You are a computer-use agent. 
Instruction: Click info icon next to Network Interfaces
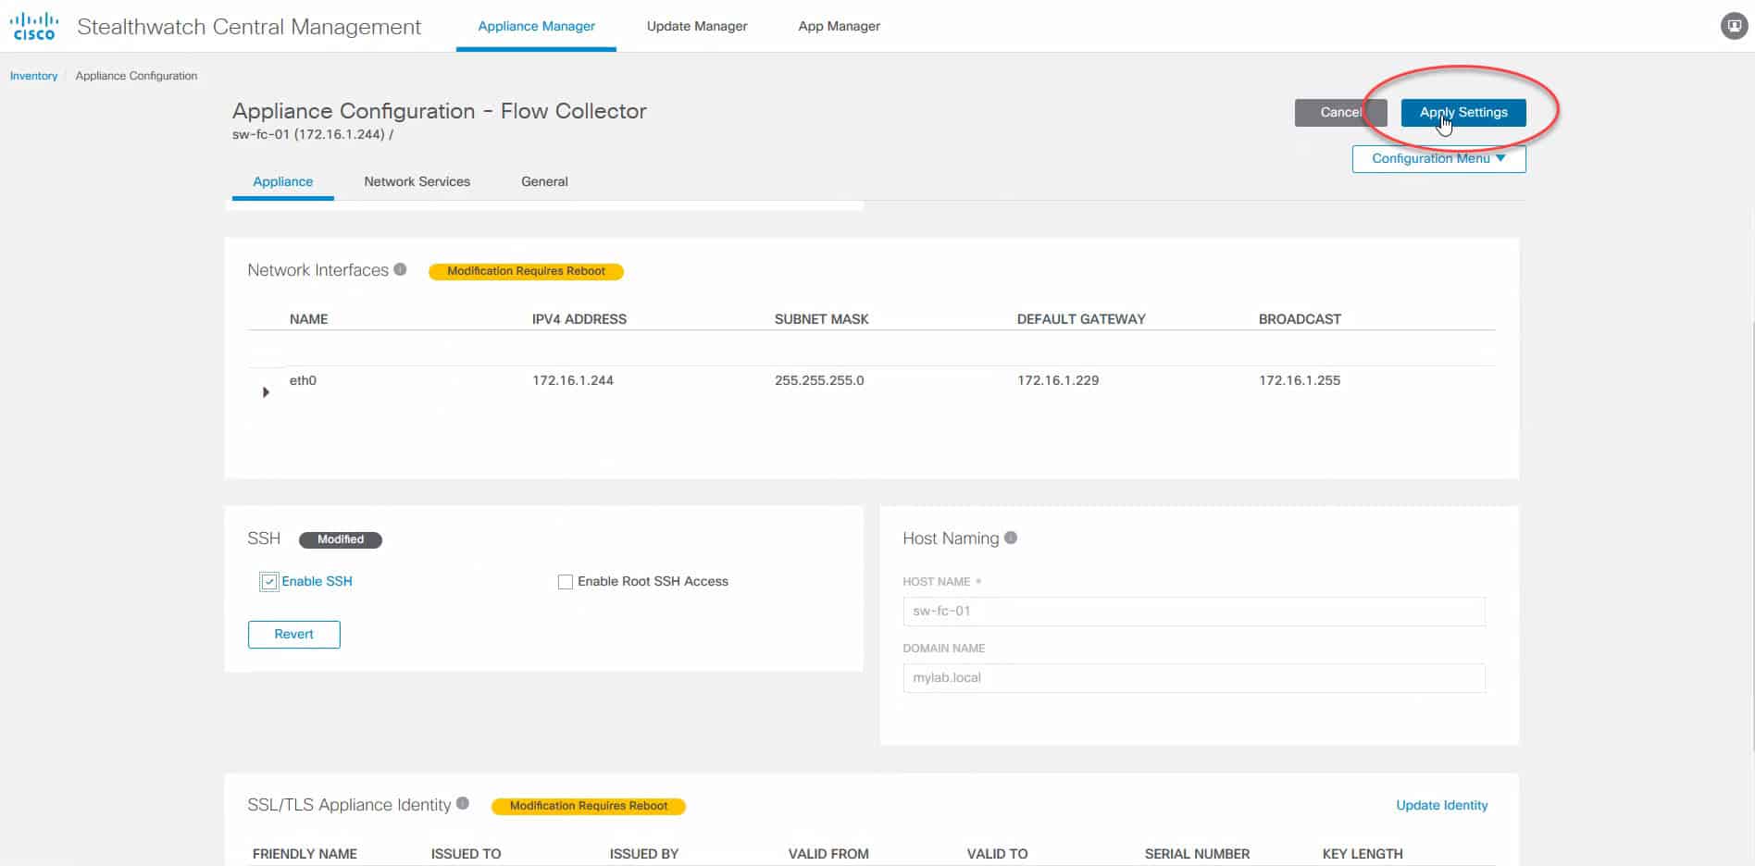pos(400,269)
